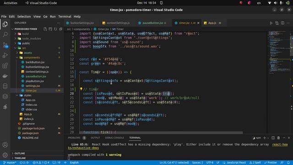Screen dimensions: 293x165
Task: Create a new file in the Explorer
Action: point(45,29)
